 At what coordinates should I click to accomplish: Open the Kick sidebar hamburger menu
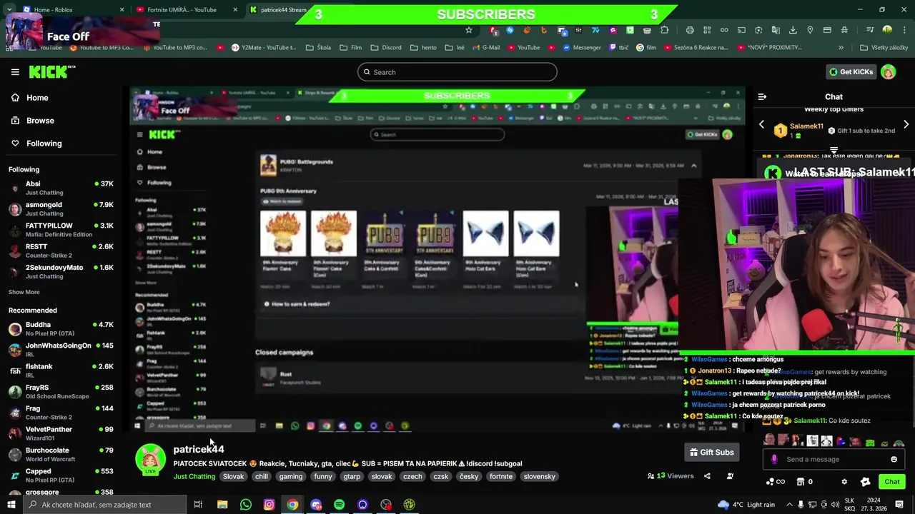click(15, 72)
